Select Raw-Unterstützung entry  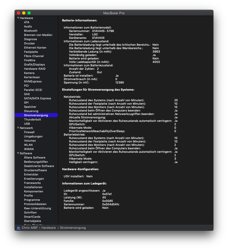[38, 208]
